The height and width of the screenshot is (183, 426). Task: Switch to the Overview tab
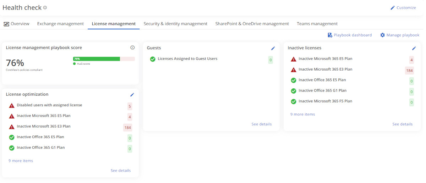[16, 24]
